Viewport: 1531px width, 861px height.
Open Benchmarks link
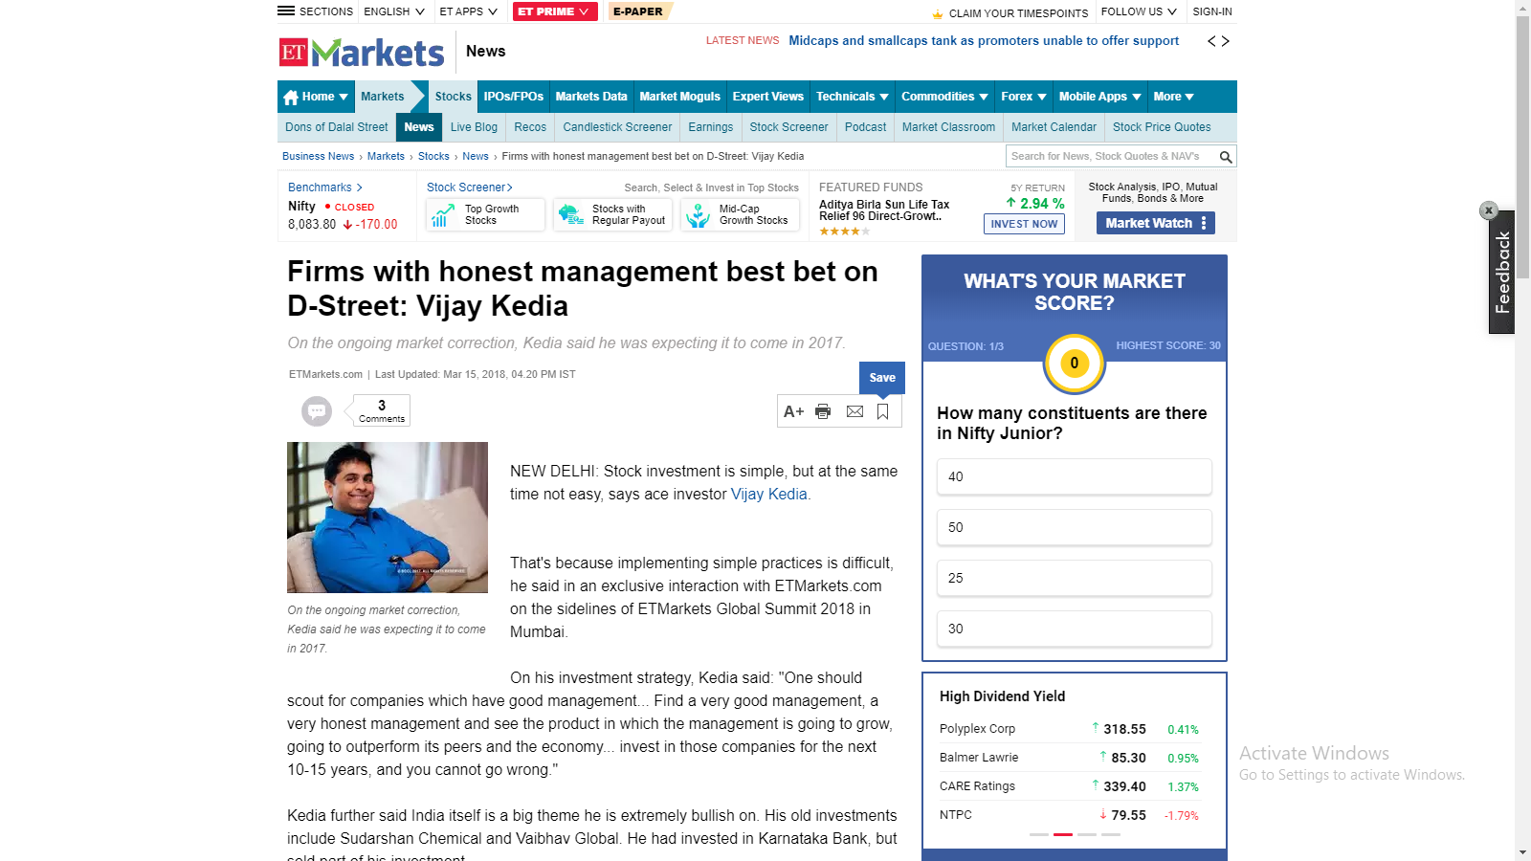click(324, 188)
